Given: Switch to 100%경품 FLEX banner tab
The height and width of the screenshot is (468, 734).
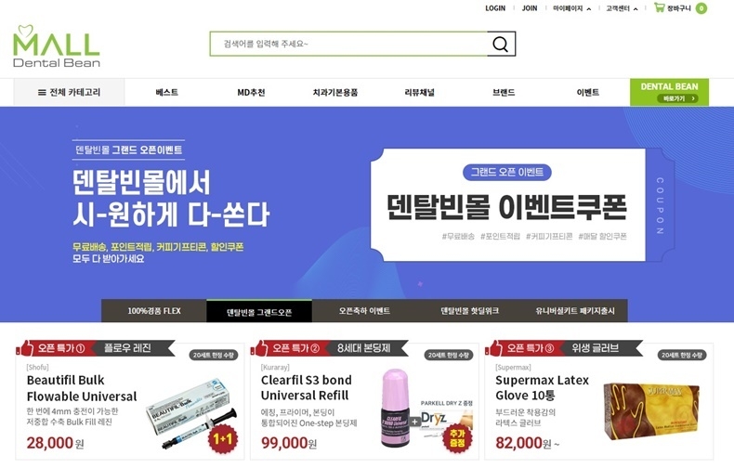Looking at the screenshot, I should [154, 311].
